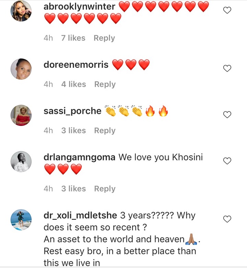This screenshot has height=270, width=247.
Task: Reply to abrooklynwinter's comment
Action: [104, 38]
